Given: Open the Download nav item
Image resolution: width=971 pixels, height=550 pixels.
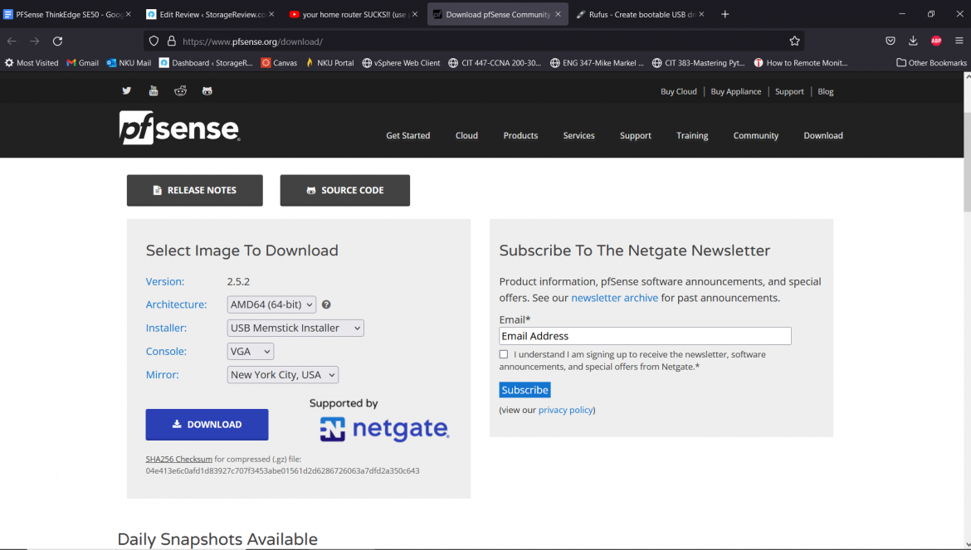Looking at the screenshot, I should click(x=823, y=135).
